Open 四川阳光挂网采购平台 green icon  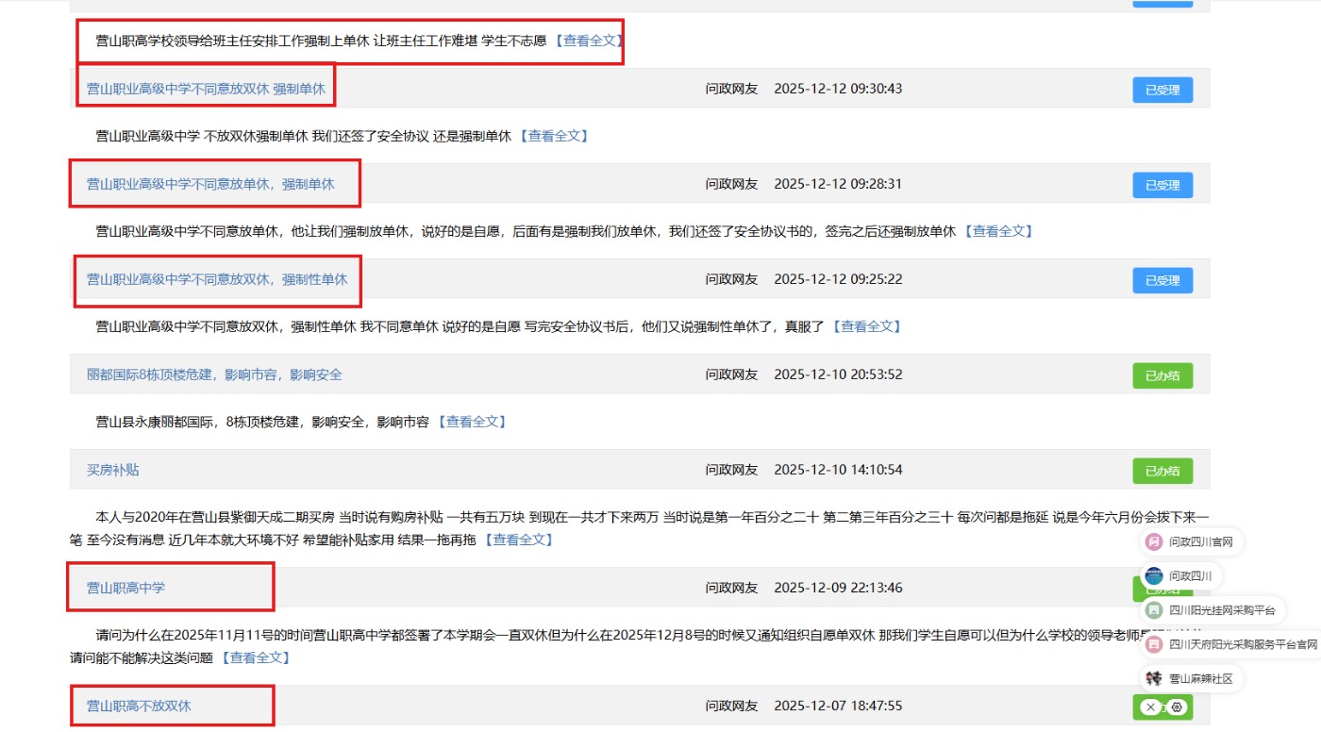click(x=1153, y=610)
